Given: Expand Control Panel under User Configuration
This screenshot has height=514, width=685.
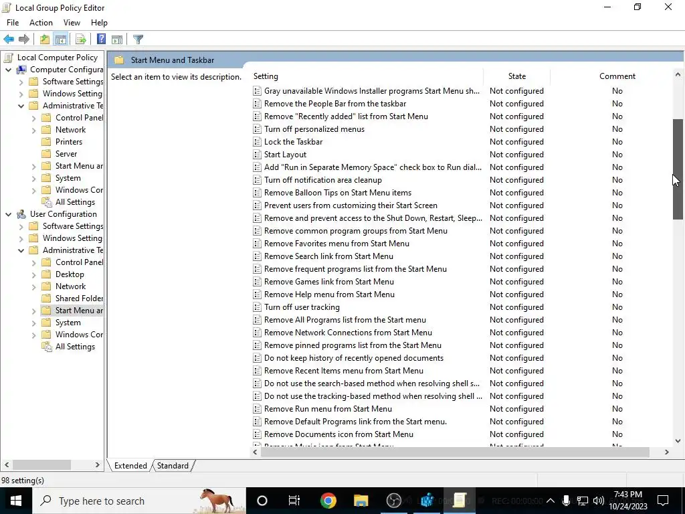Looking at the screenshot, I should pyautogui.click(x=33, y=262).
